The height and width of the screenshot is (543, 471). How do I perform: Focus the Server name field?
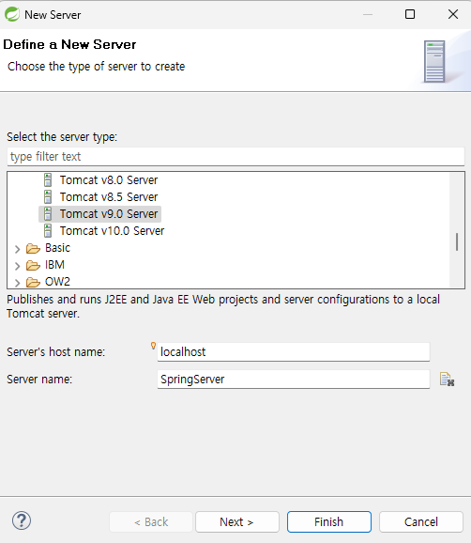[294, 380]
